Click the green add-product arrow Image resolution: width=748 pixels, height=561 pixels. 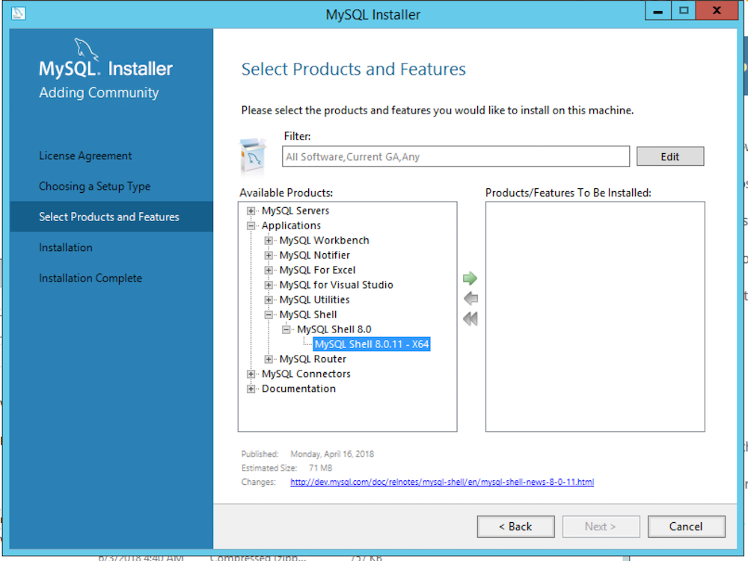click(x=470, y=278)
